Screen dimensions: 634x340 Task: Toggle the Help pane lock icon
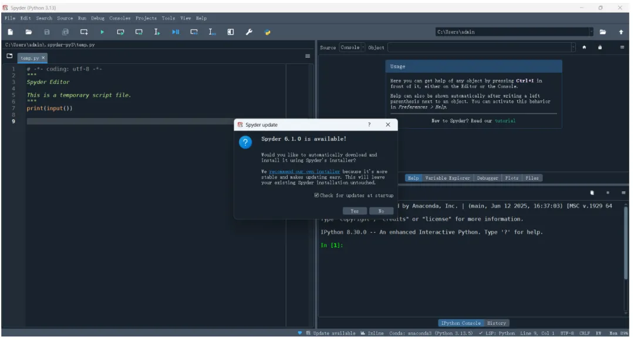point(600,48)
